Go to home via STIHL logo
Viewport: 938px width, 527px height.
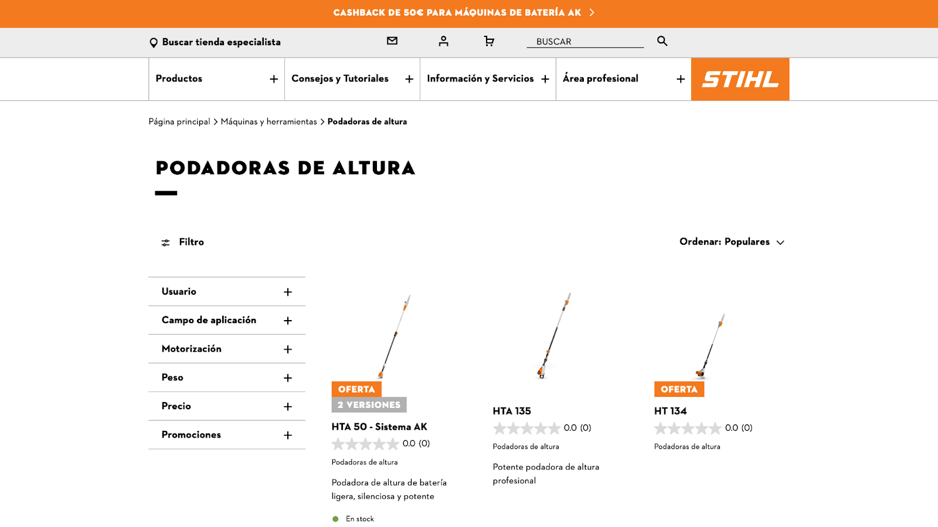[x=740, y=79]
